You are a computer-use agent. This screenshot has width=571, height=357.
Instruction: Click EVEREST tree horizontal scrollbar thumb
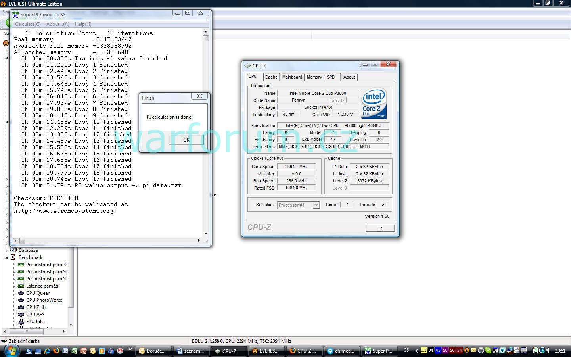point(26,331)
